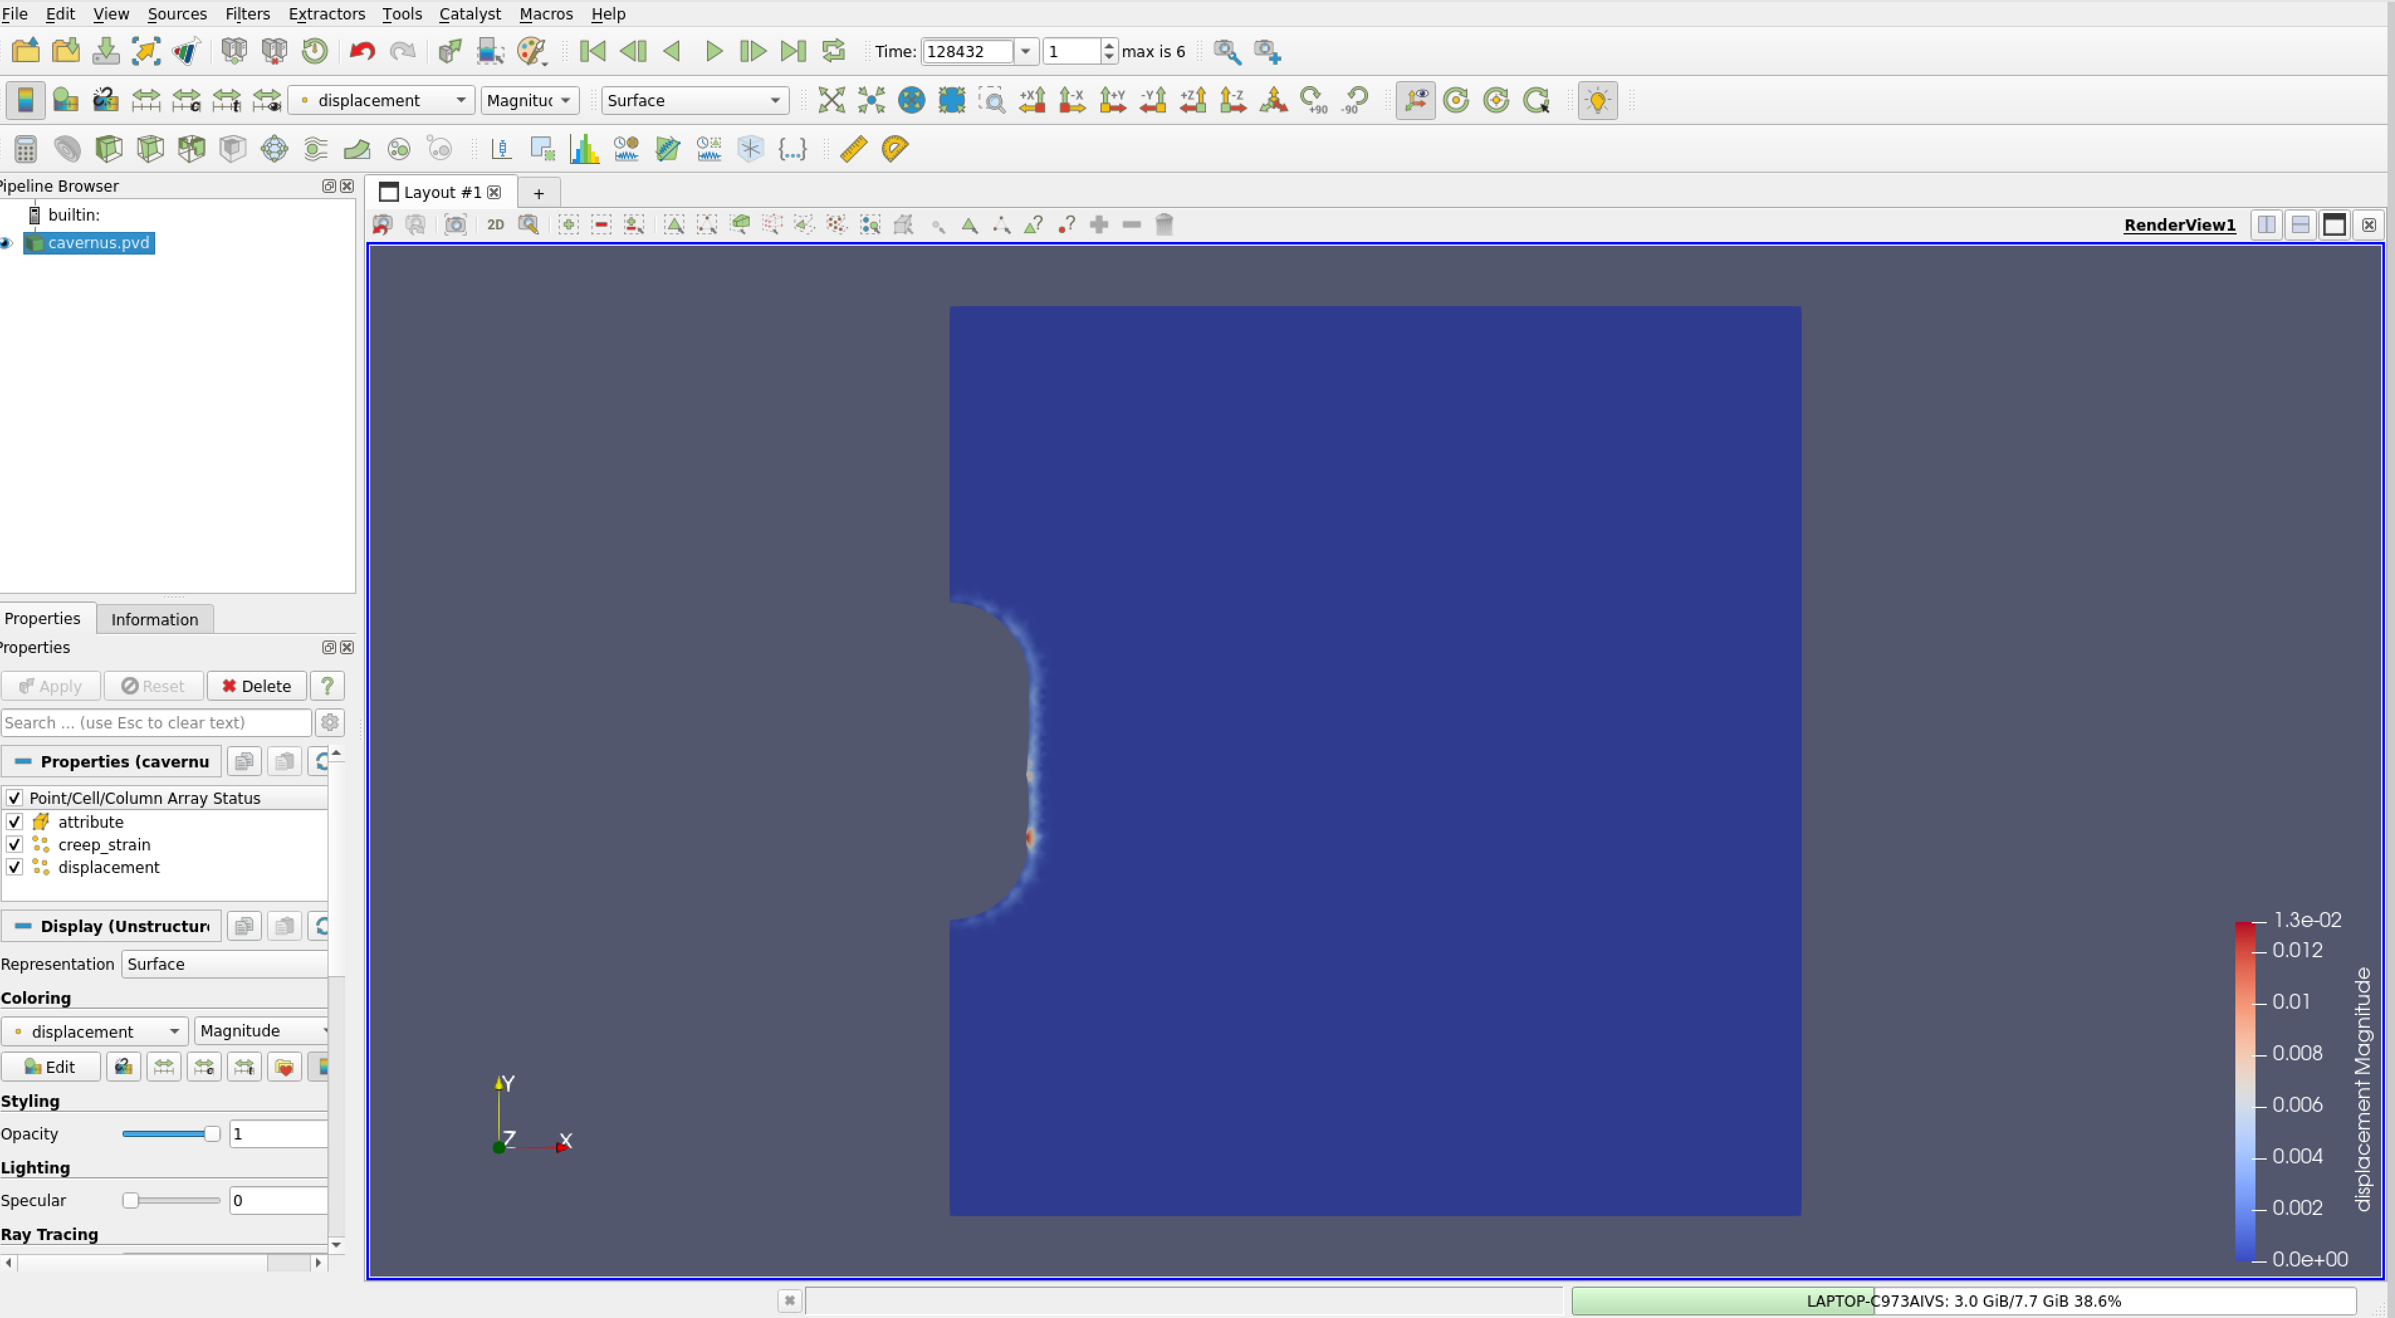
Task: Click the Specular slider
Action: (x=171, y=1200)
